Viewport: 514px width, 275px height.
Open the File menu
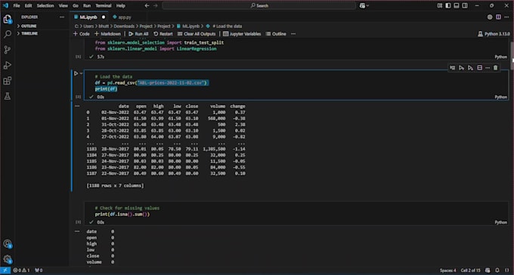click(17, 5)
